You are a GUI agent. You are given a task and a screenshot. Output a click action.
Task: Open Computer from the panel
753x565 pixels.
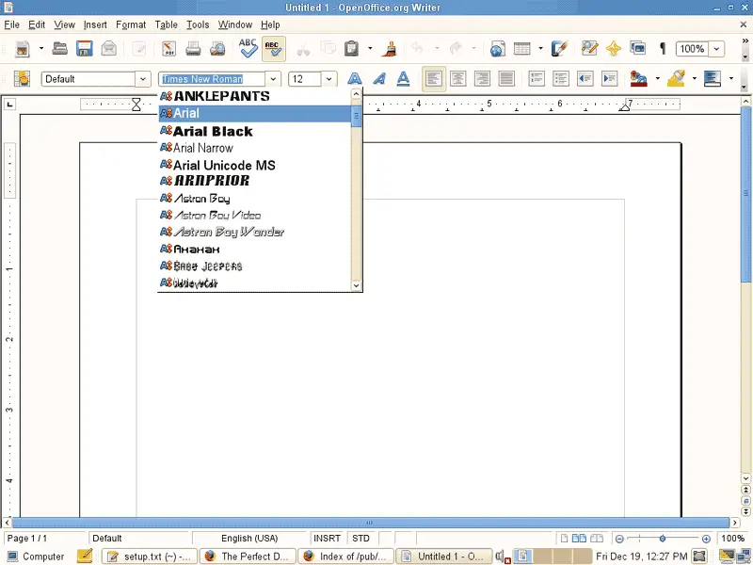point(36,557)
